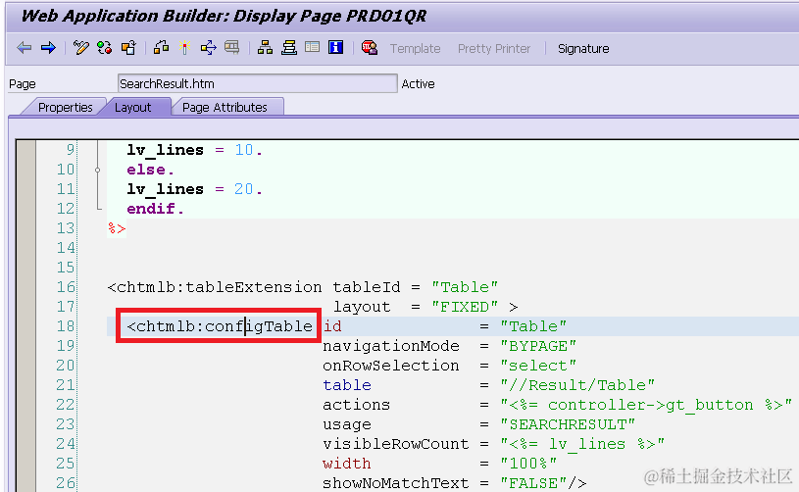Click the red 'id' attribute on line 18
The width and height of the screenshot is (799, 492).
(x=332, y=326)
